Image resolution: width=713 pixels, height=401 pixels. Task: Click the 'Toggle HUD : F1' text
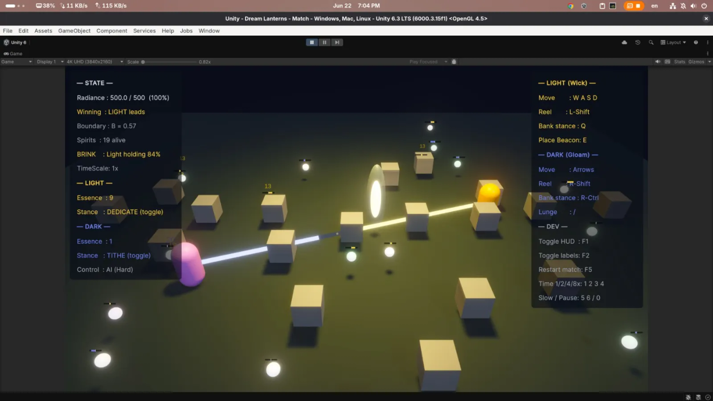click(x=563, y=241)
